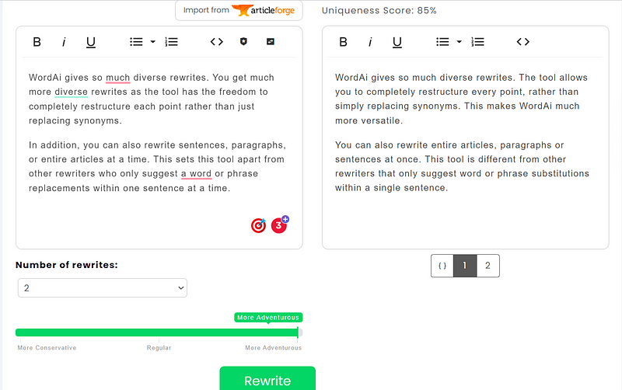Toggle underline in the left editor
The image size is (622, 390).
click(91, 42)
